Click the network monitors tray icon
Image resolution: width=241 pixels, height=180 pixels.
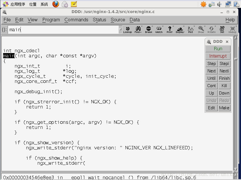(x=228, y=4)
